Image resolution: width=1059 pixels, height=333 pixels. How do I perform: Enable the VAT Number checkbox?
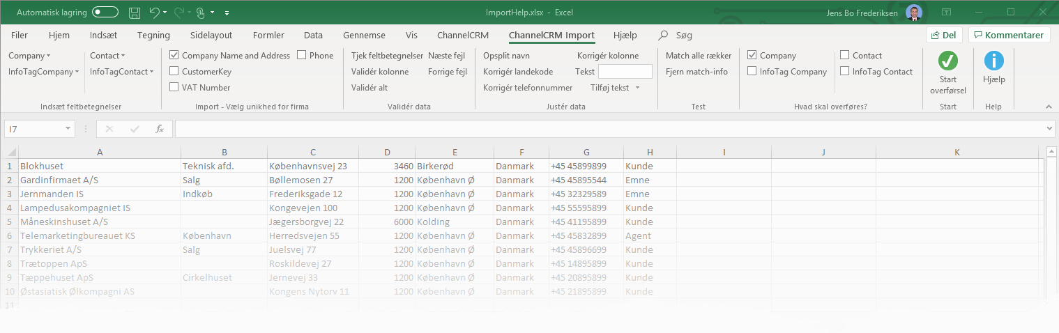(x=174, y=88)
